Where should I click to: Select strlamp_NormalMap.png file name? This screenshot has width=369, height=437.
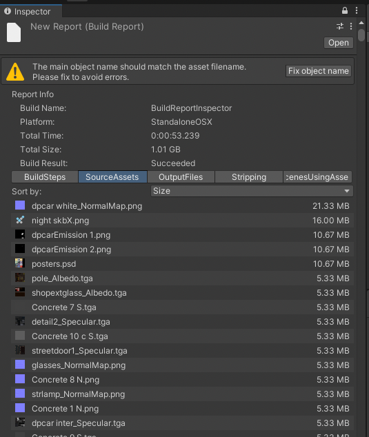tap(79, 394)
